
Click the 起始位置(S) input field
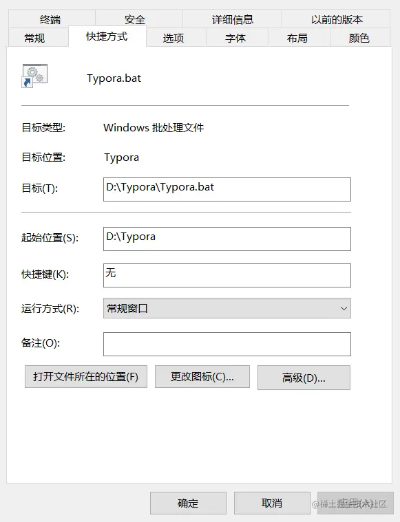click(227, 239)
